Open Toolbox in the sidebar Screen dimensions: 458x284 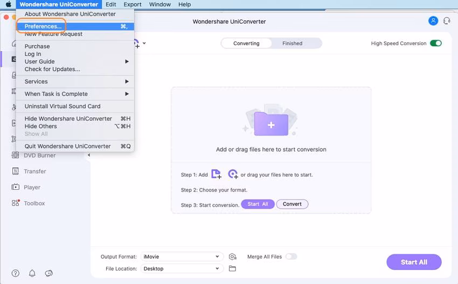(x=29, y=203)
